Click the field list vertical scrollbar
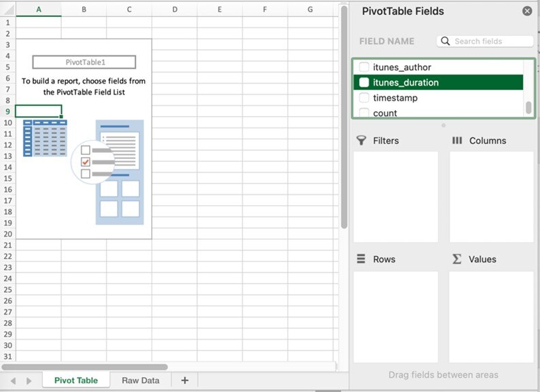Screen dimensions: 540x392 pyautogui.click(x=528, y=107)
